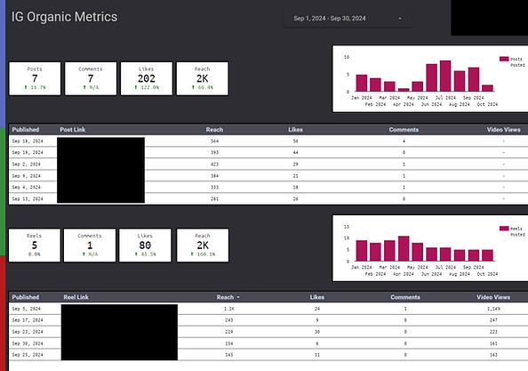Click the reel reach value '243'

tap(229, 320)
